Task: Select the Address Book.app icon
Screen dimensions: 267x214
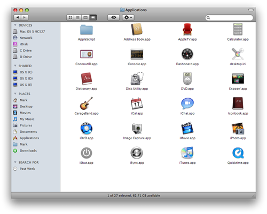Action: (x=137, y=29)
